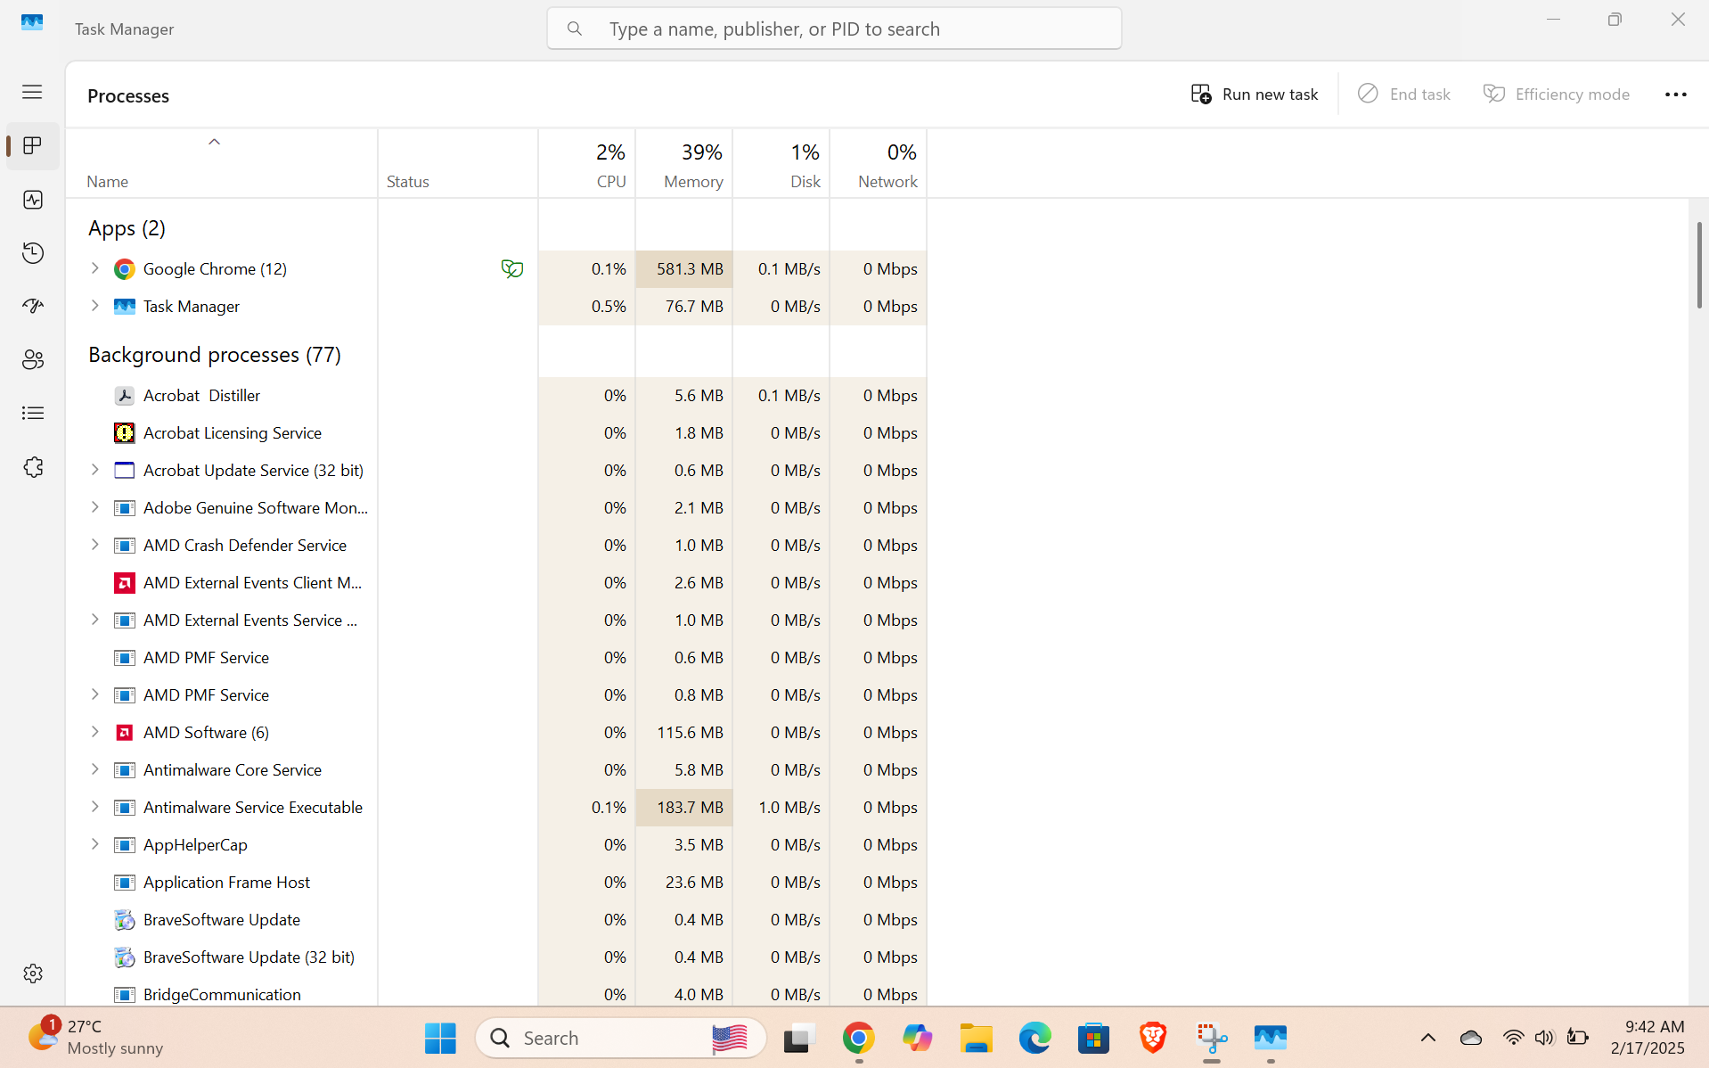The width and height of the screenshot is (1709, 1068).
Task: Open the navigation hamburger menu
Action: [x=32, y=92]
